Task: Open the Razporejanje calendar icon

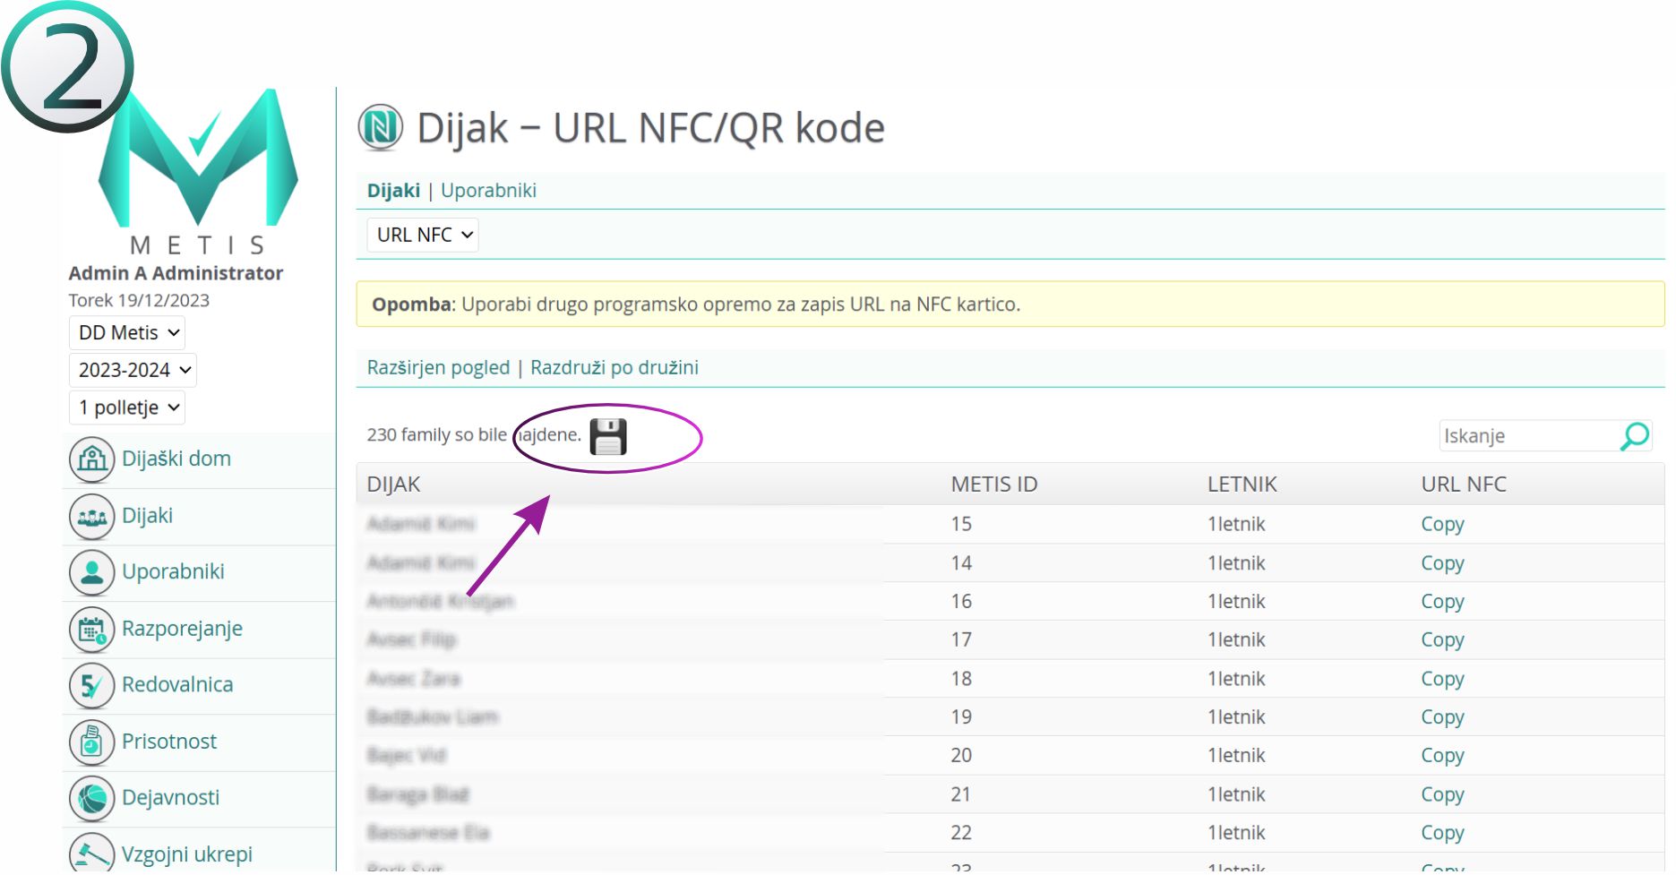Action: coord(91,630)
